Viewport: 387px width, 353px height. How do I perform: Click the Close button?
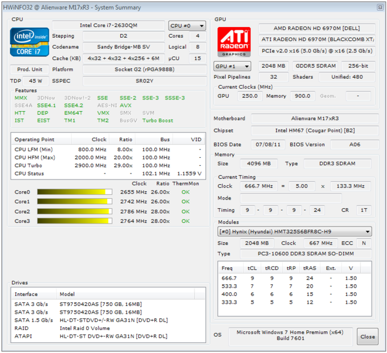(x=368, y=337)
